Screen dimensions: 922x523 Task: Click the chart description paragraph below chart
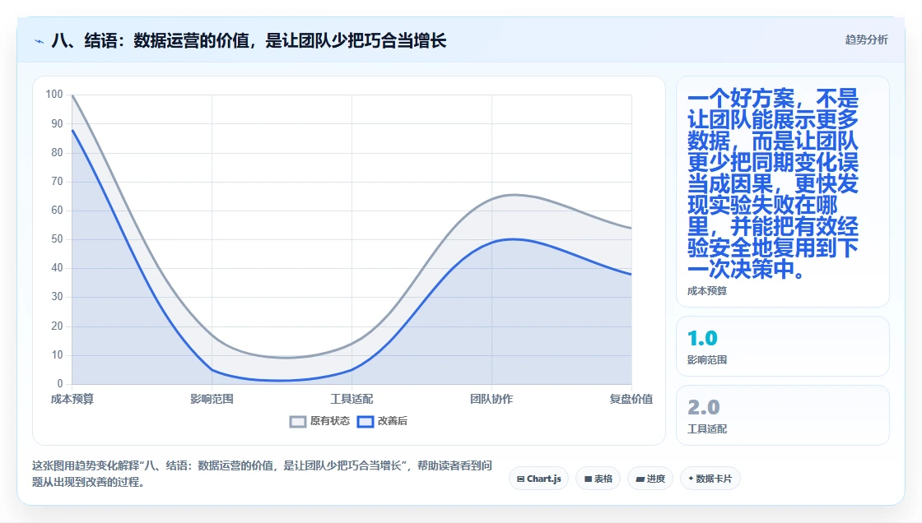pyautogui.click(x=262, y=474)
